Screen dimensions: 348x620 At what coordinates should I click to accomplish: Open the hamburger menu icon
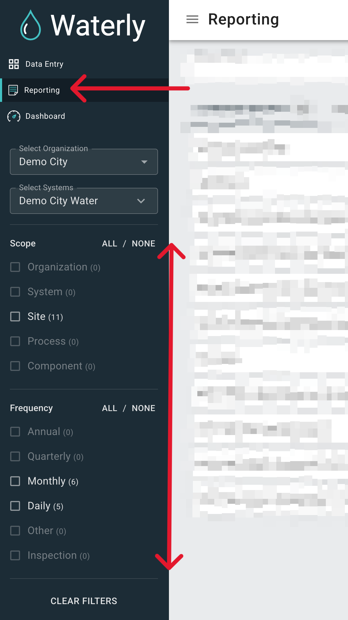click(192, 19)
